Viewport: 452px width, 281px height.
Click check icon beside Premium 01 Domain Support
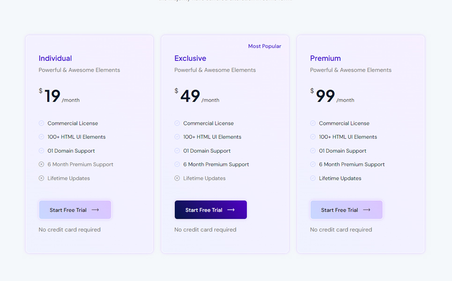(x=313, y=151)
